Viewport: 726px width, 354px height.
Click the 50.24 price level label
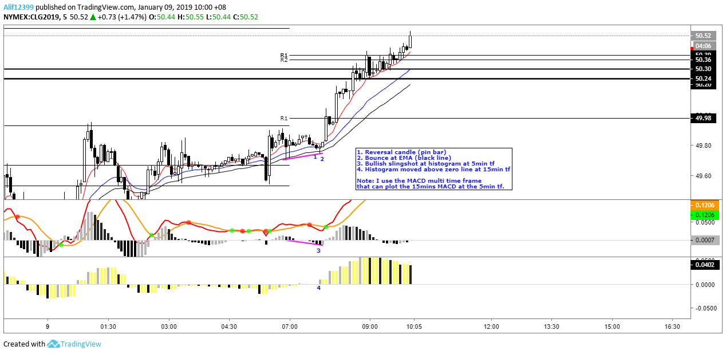pyautogui.click(x=703, y=78)
